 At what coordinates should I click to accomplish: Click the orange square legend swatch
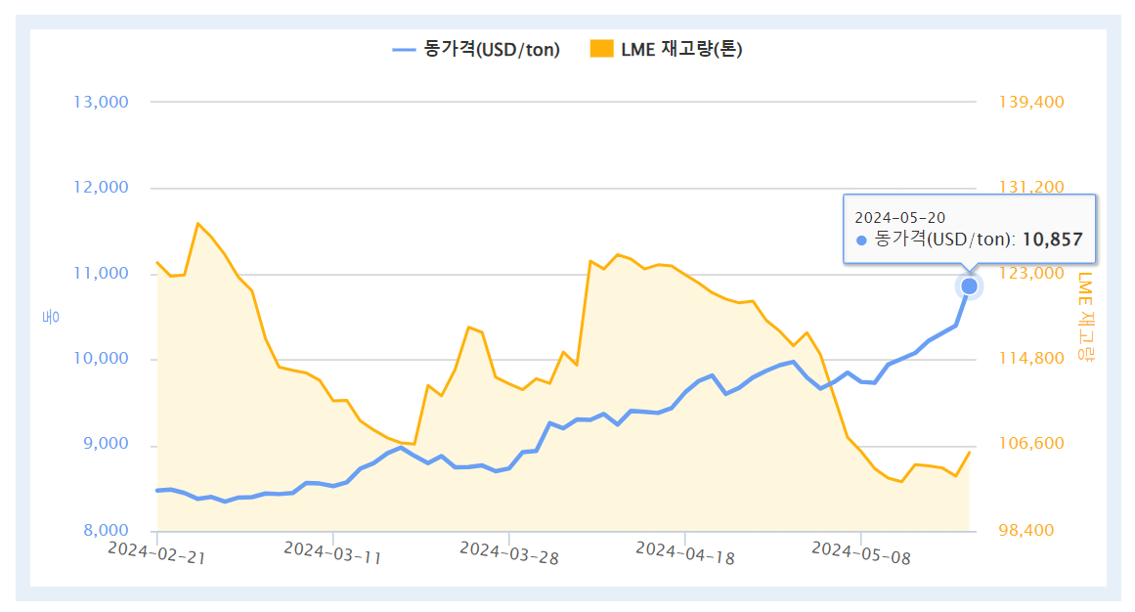[602, 49]
